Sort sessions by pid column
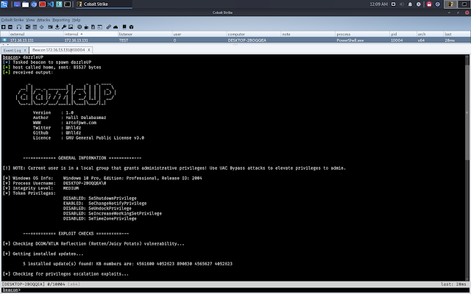This screenshot has height=294, width=471. point(403,35)
